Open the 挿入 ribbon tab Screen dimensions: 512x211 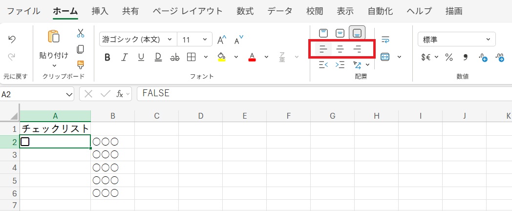(x=100, y=11)
